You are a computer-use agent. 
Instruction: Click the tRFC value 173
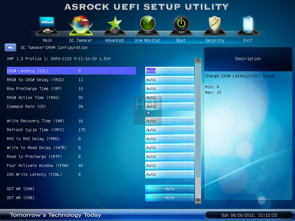82,130
